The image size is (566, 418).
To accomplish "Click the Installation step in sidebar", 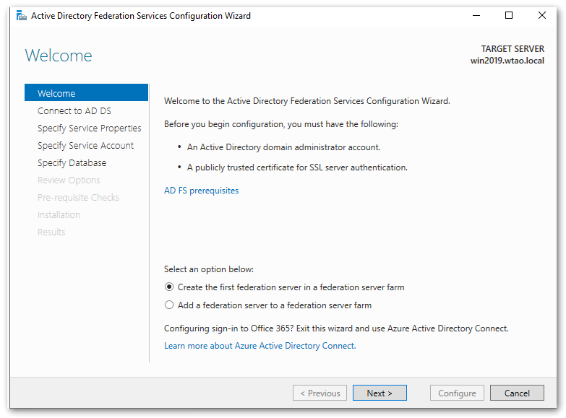I will pyautogui.click(x=59, y=215).
